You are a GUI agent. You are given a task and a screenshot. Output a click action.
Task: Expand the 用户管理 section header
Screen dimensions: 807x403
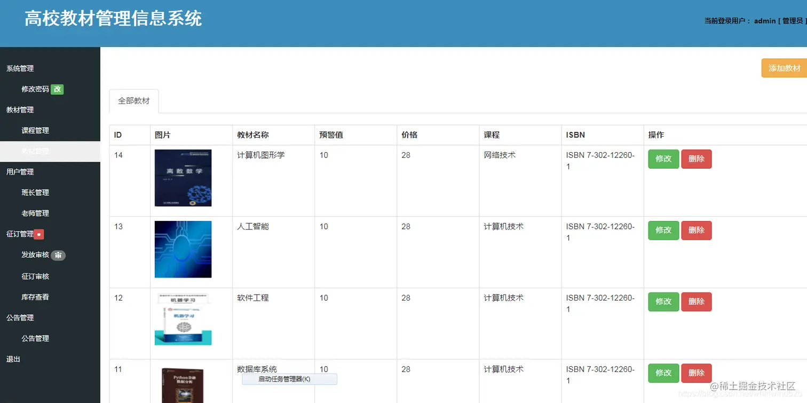tap(20, 171)
